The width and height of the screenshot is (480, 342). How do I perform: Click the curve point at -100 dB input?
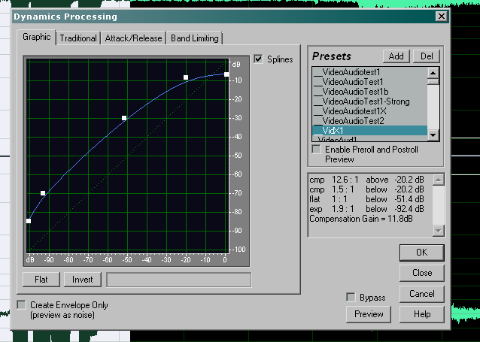pos(29,221)
